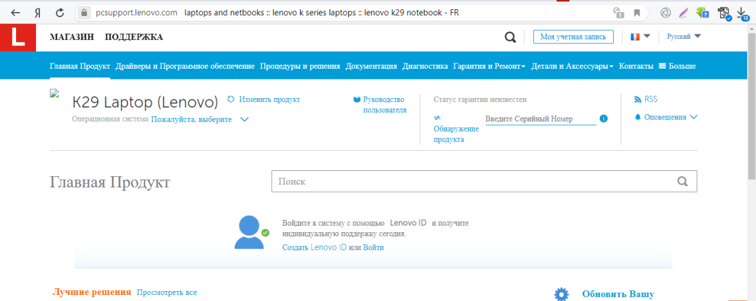Click the hamburger icon beside Больше

[662, 65]
